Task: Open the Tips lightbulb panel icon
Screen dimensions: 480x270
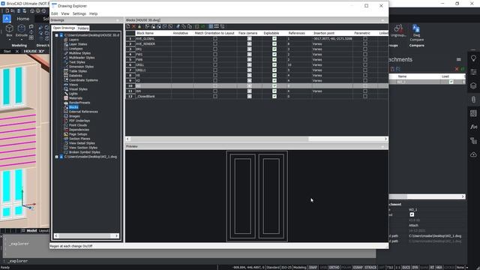Action: point(473,58)
